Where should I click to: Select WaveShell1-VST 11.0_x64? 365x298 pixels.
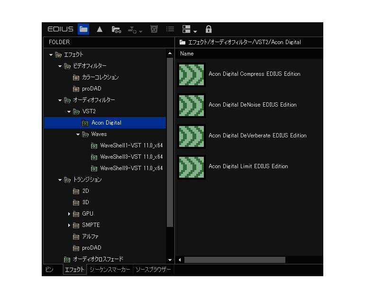pos(131,145)
